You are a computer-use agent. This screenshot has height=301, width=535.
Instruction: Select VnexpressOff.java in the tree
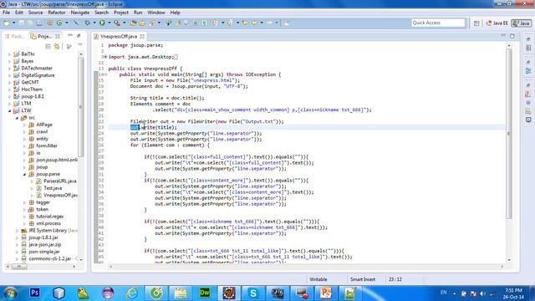click(x=60, y=195)
